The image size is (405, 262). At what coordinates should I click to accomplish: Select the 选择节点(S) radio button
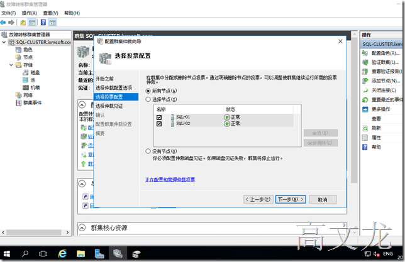pyautogui.click(x=148, y=99)
